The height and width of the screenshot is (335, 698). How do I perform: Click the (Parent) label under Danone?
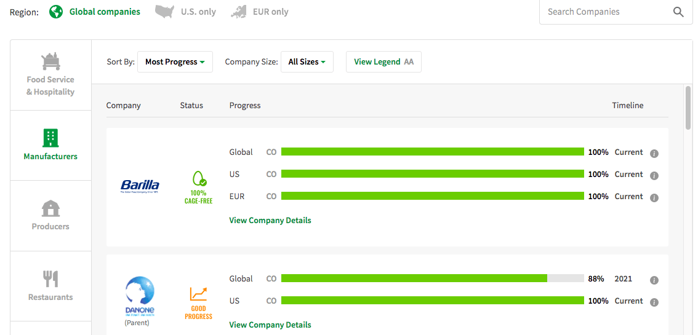pyautogui.click(x=137, y=323)
